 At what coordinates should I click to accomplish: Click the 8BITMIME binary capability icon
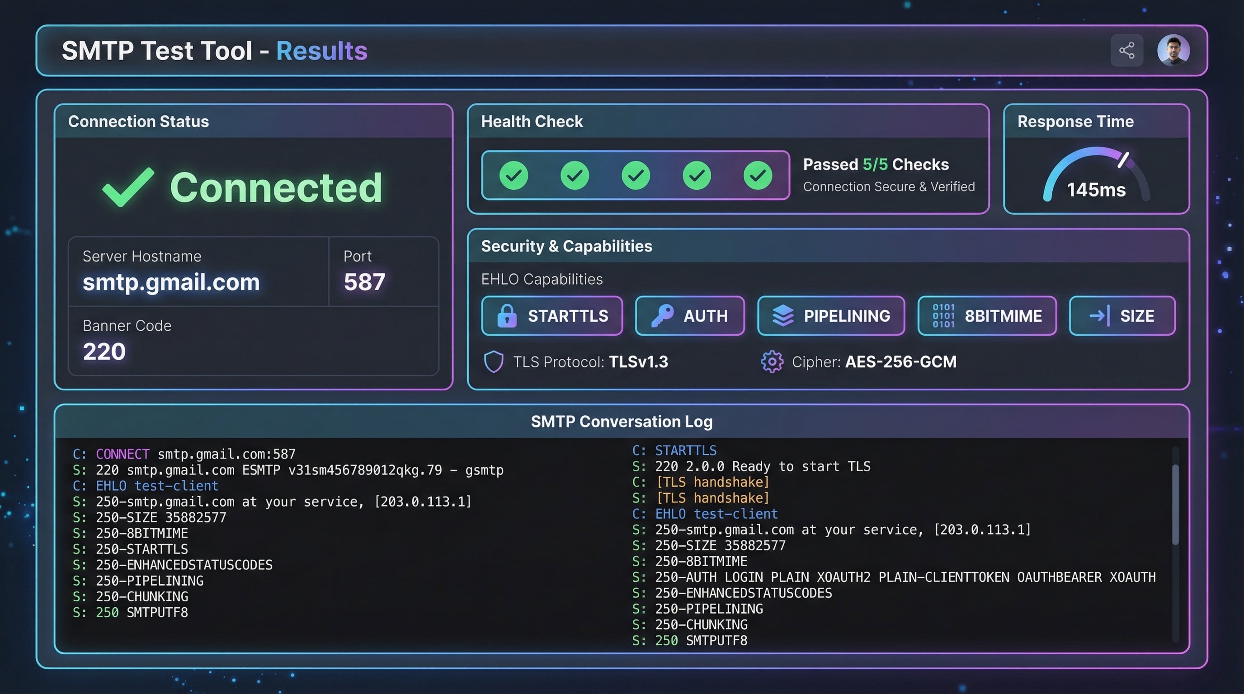click(944, 316)
